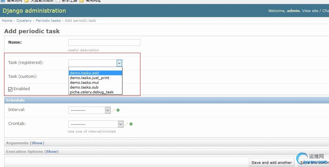Select the blank option in task list
Screen dimensions: 329x167
tap(96, 69)
